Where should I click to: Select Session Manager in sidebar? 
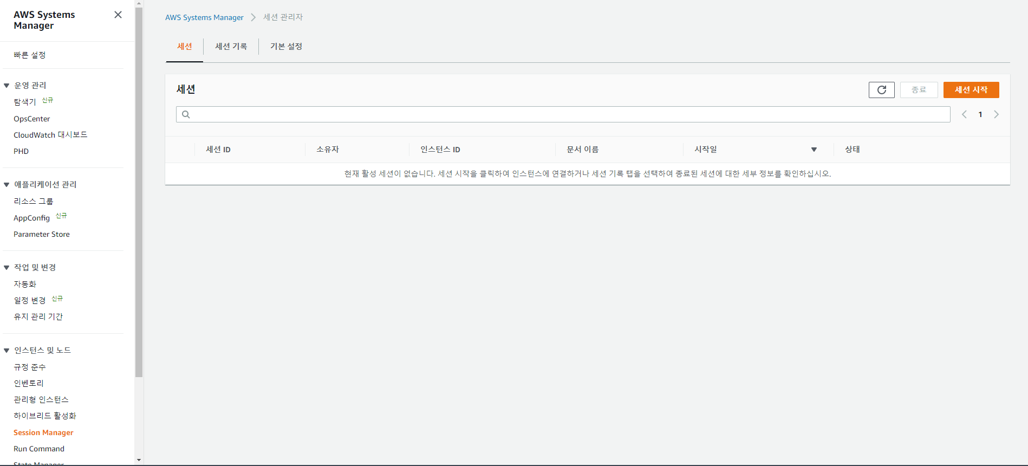point(43,432)
